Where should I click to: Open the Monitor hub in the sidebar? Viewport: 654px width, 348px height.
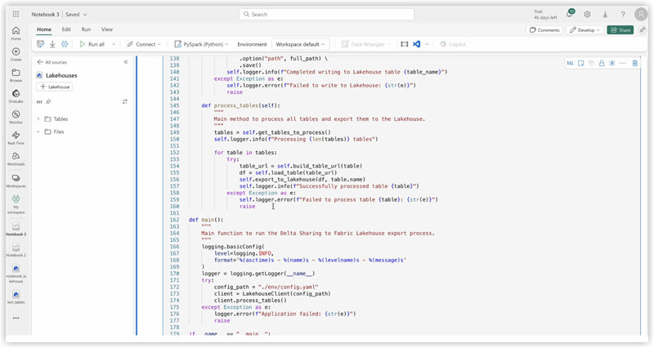coord(16,117)
